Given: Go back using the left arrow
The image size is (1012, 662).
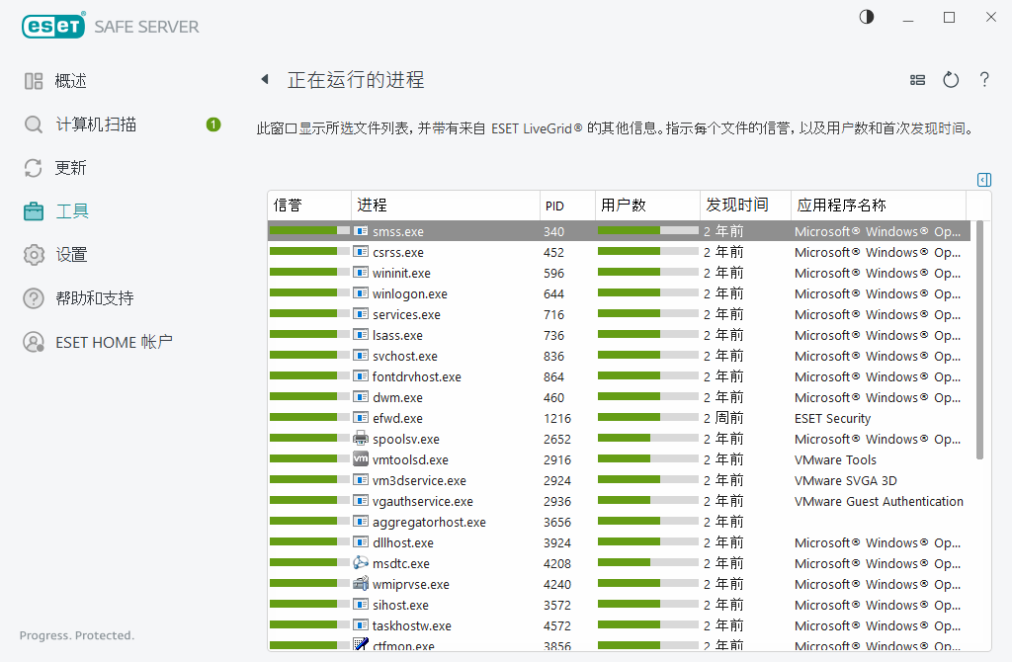Looking at the screenshot, I should pyautogui.click(x=264, y=80).
